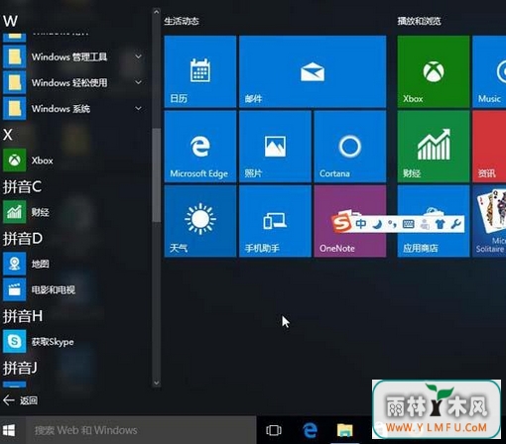The height and width of the screenshot is (444, 506).
Task: Expand the Windows 系统 folder chevron
Action: point(138,108)
